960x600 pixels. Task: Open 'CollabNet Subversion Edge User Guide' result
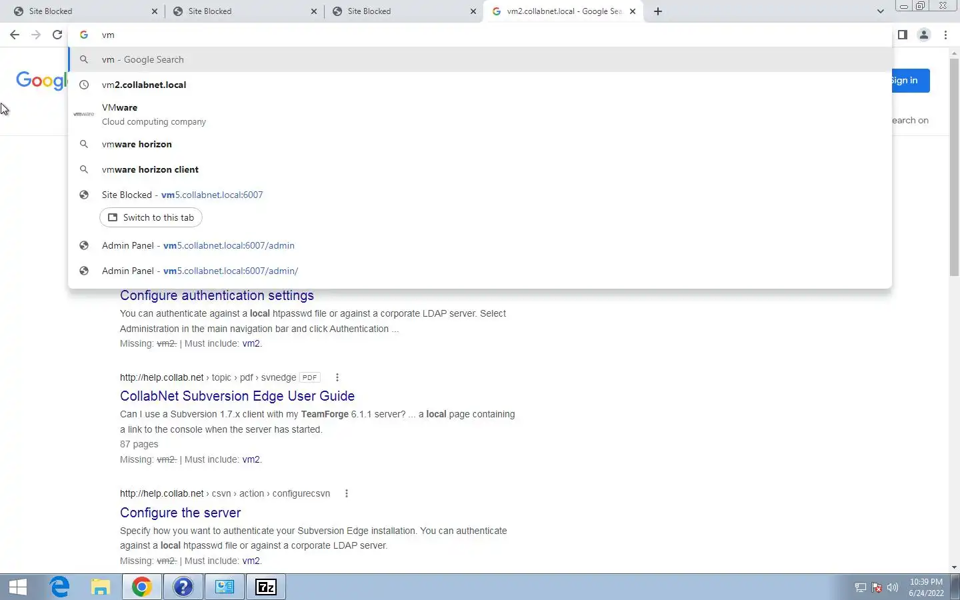pyautogui.click(x=237, y=396)
